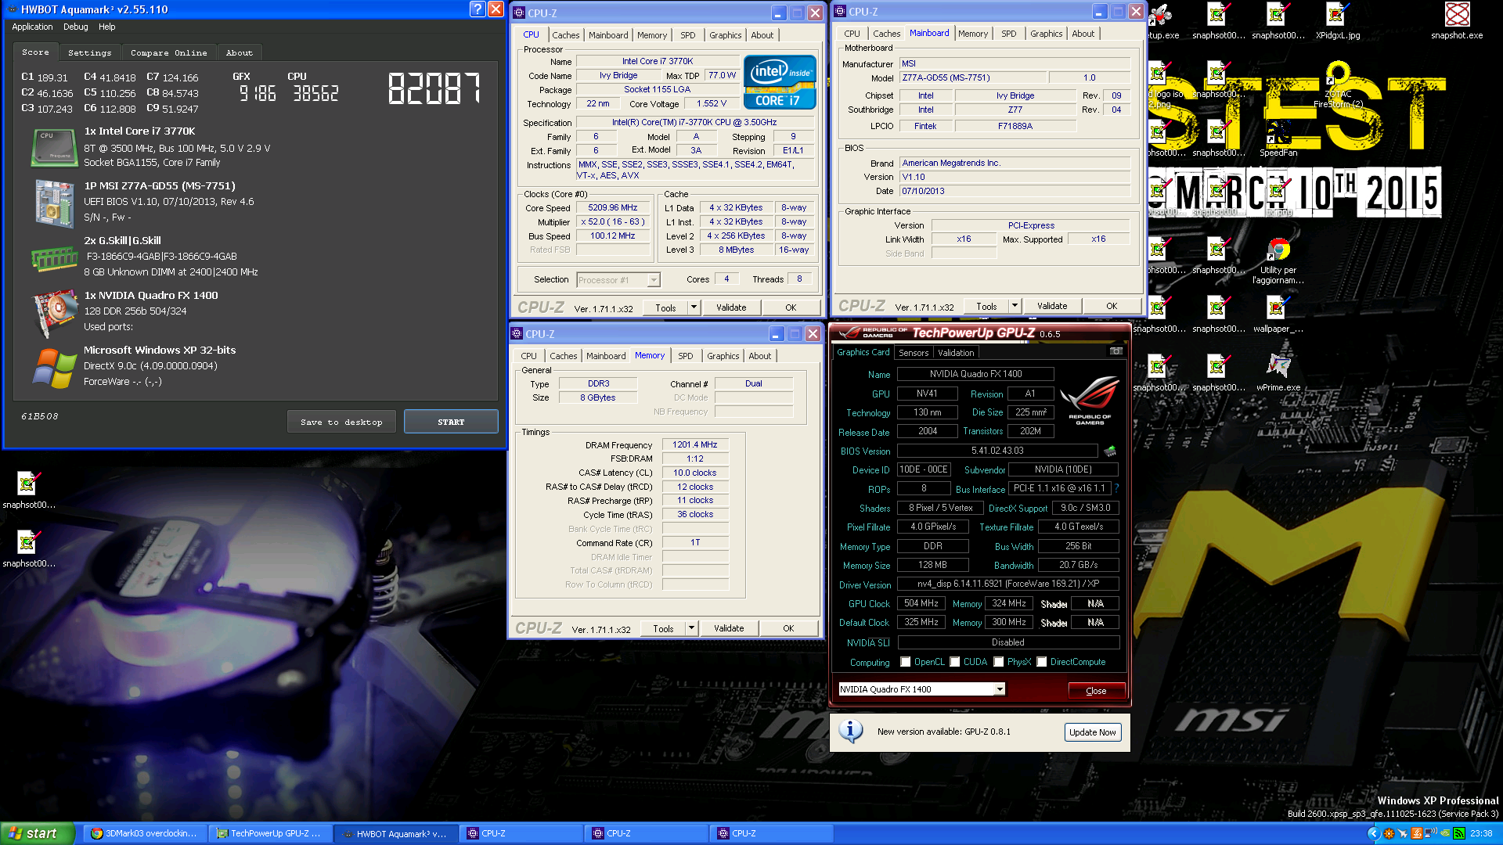Switch to the Settings tab in Aquamark
The width and height of the screenshot is (1503, 845).
(x=90, y=53)
